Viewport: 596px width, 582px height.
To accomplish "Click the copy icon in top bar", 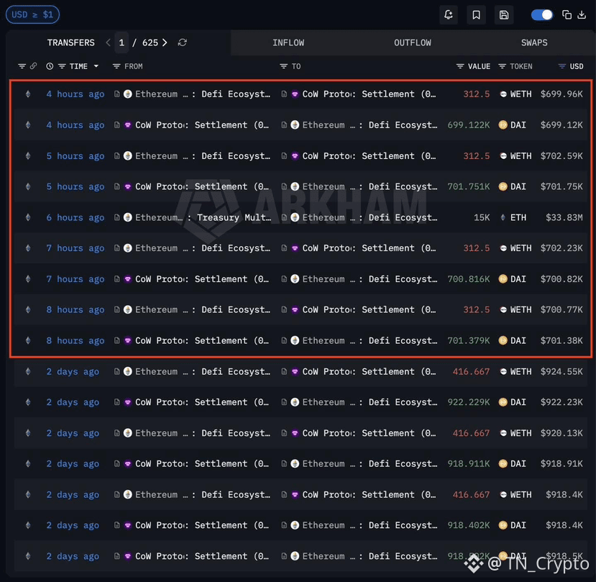I will click(567, 15).
